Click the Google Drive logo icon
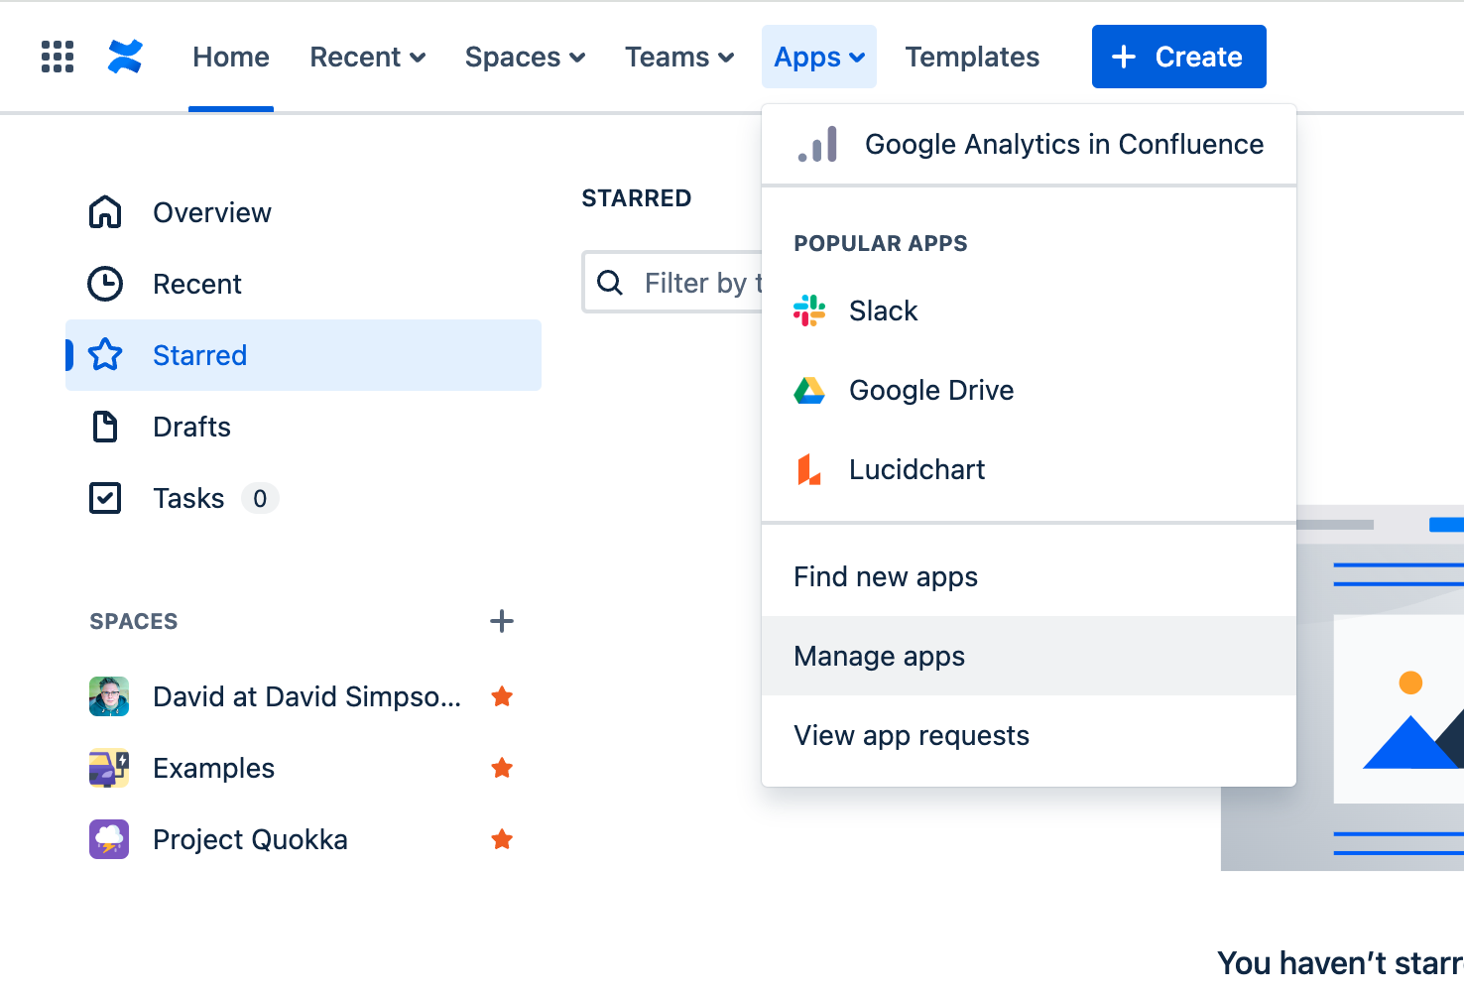This screenshot has height=994, width=1464. [x=809, y=391]
